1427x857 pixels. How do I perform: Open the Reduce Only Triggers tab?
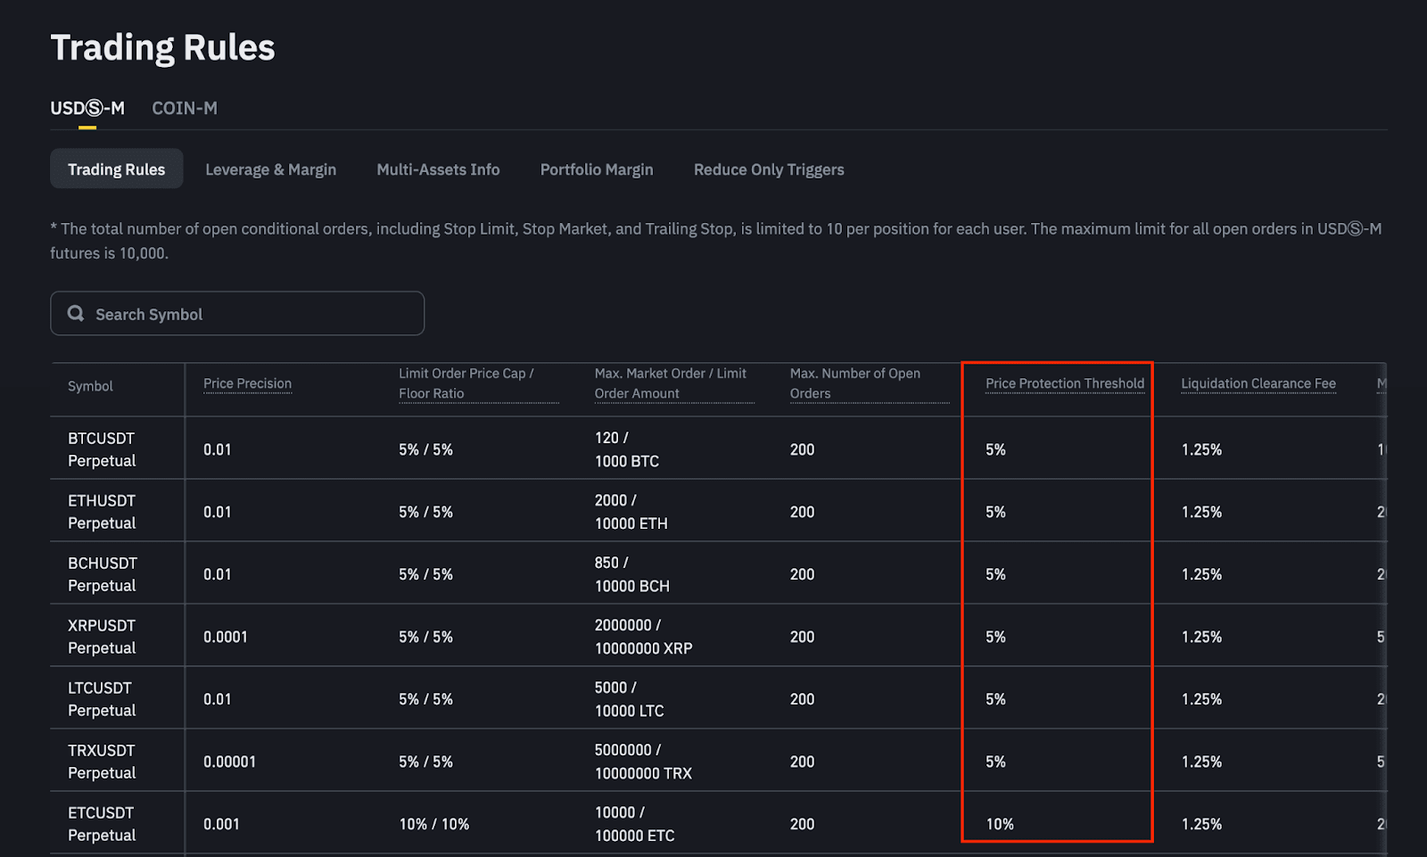click(x=769, y=169)
